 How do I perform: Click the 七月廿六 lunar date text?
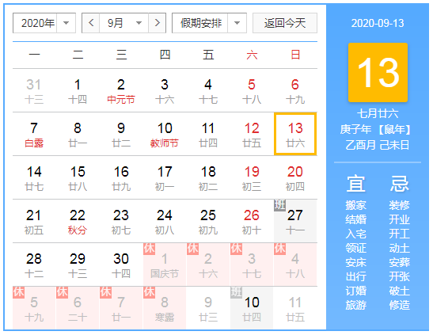tap(378, 113)
